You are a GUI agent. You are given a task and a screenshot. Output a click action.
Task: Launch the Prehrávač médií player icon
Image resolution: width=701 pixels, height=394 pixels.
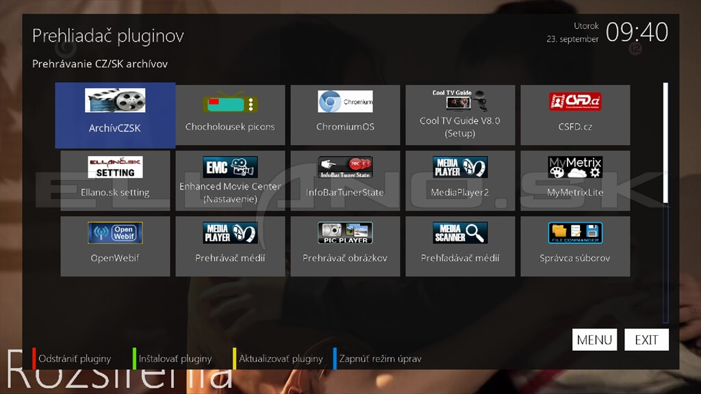point(230,233)
